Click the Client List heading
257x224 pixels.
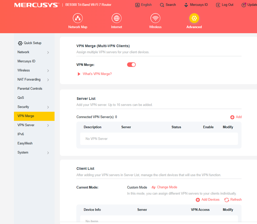[x=85, y=169]
